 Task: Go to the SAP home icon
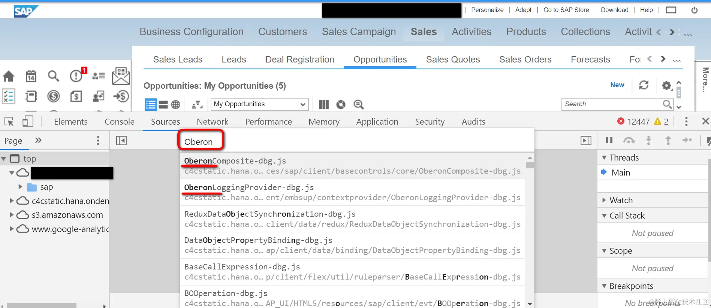9,76
